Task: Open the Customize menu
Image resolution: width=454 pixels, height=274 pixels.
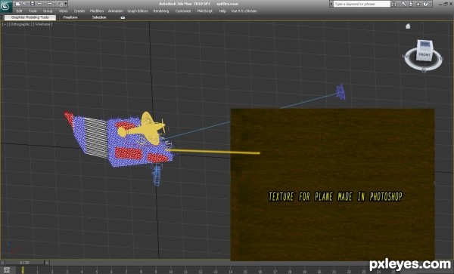Action: click(183, 11)
